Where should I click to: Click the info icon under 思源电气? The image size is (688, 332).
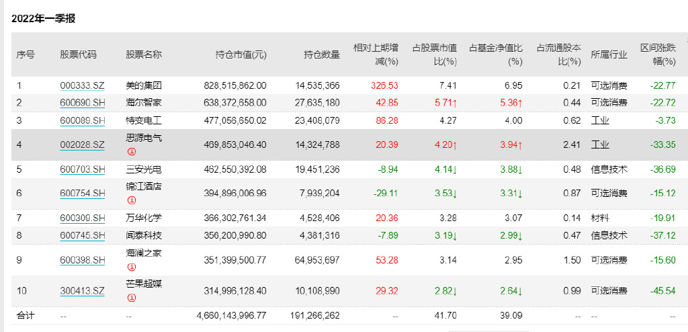click(132, 152)
